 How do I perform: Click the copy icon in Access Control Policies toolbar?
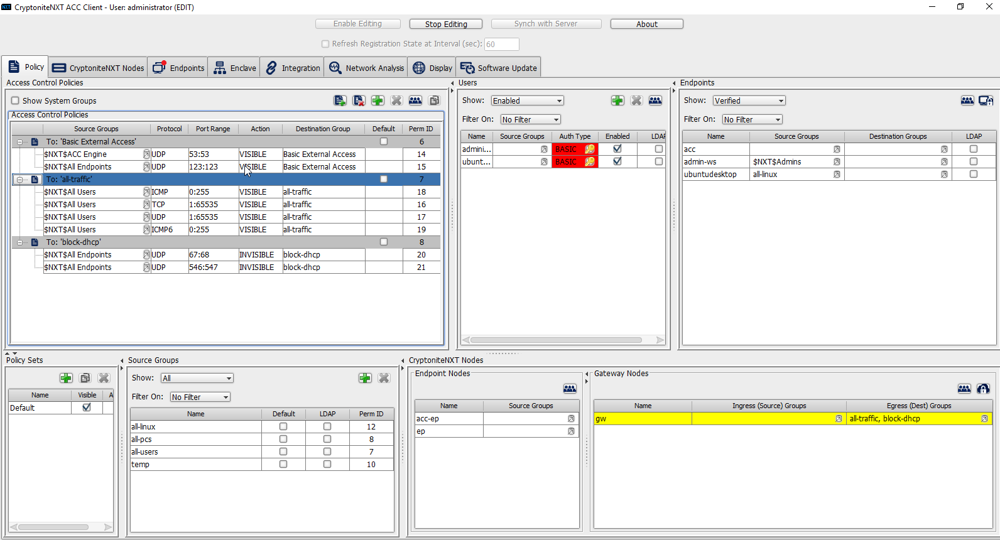[x=434, y=100]
